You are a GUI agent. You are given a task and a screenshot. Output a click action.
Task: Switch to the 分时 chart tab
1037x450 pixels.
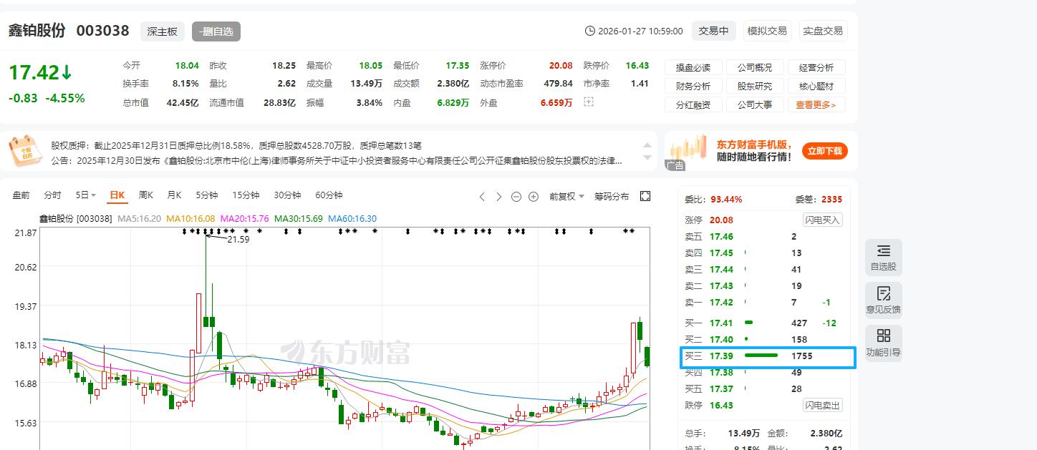coord(52,195)
